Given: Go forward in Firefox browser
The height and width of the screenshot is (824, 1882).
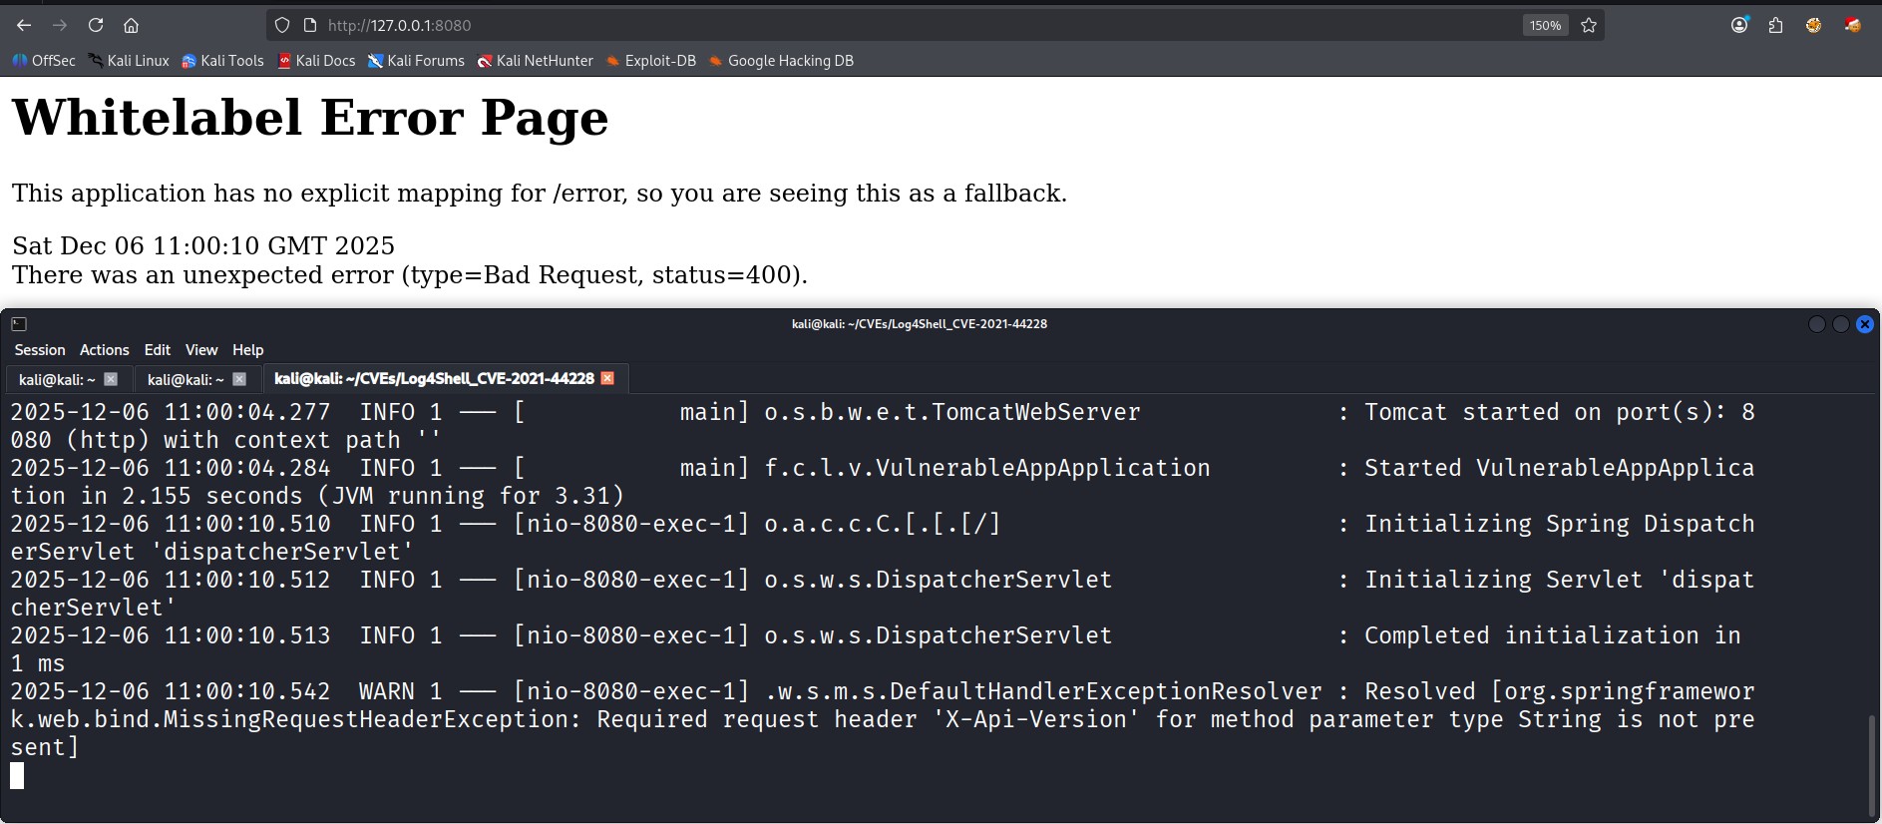Looking at the screenshot, I should pos(60,25).
